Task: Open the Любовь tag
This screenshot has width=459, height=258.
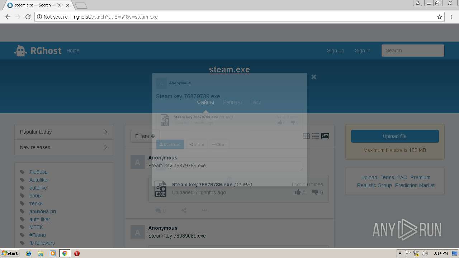Action: [x=38, y=172]
